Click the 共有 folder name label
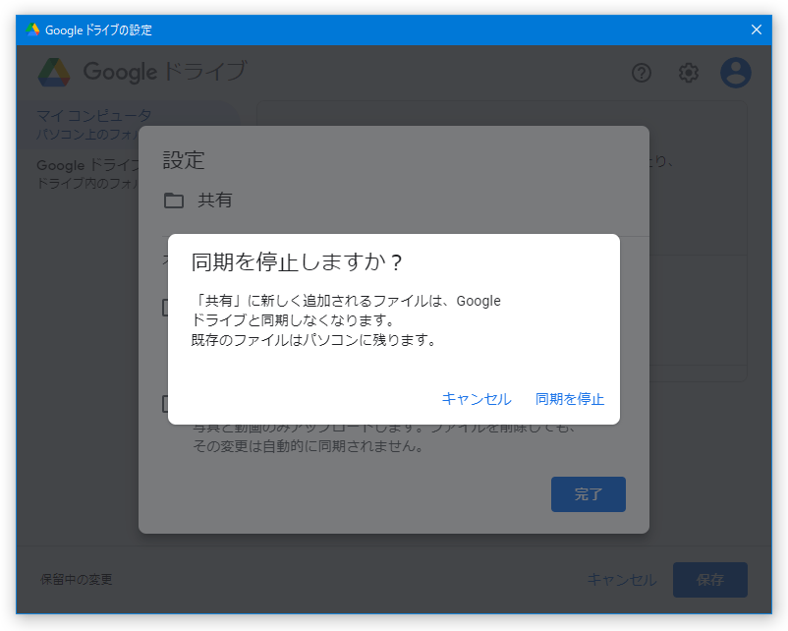The image size is (788, 631). tap(214, 201)
